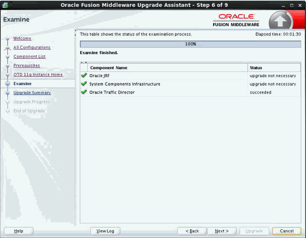Click the side panel splitter collapse arrow
The width and height of the screenshot is (306, 238).
pyautogui.click(x=75, y=33)
